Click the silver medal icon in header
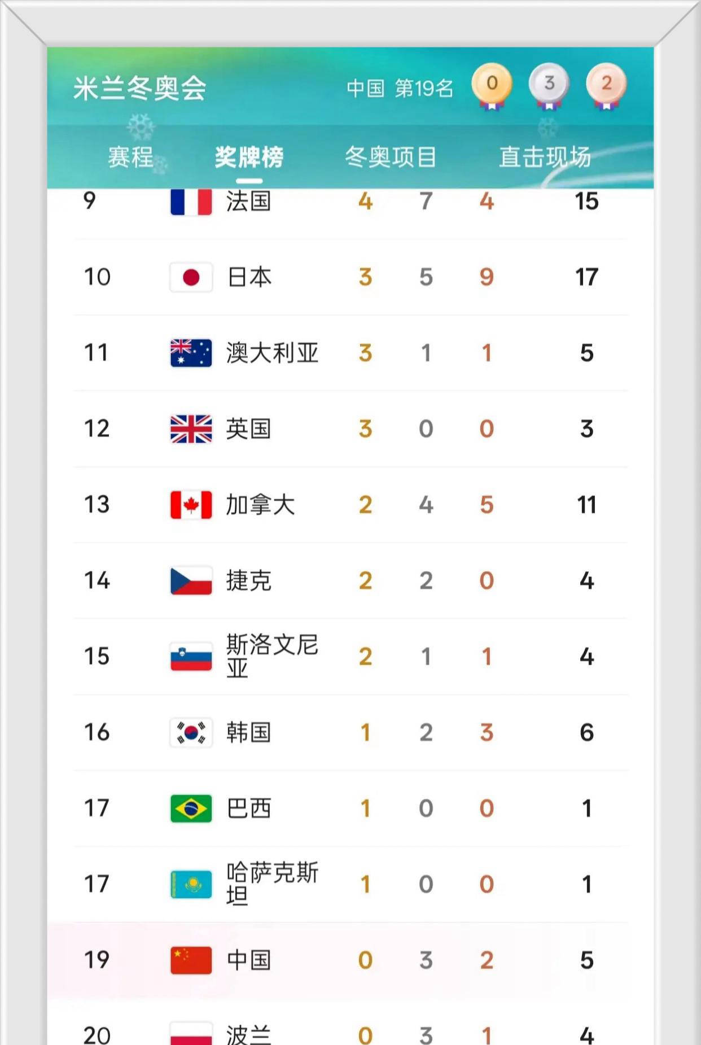 [x=549, y=85]
